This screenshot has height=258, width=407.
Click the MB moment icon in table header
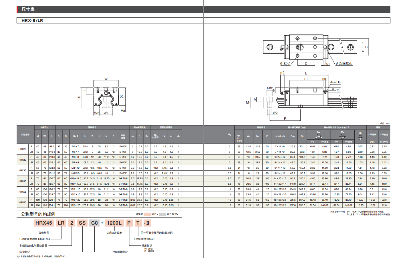[x=342, y=136]
